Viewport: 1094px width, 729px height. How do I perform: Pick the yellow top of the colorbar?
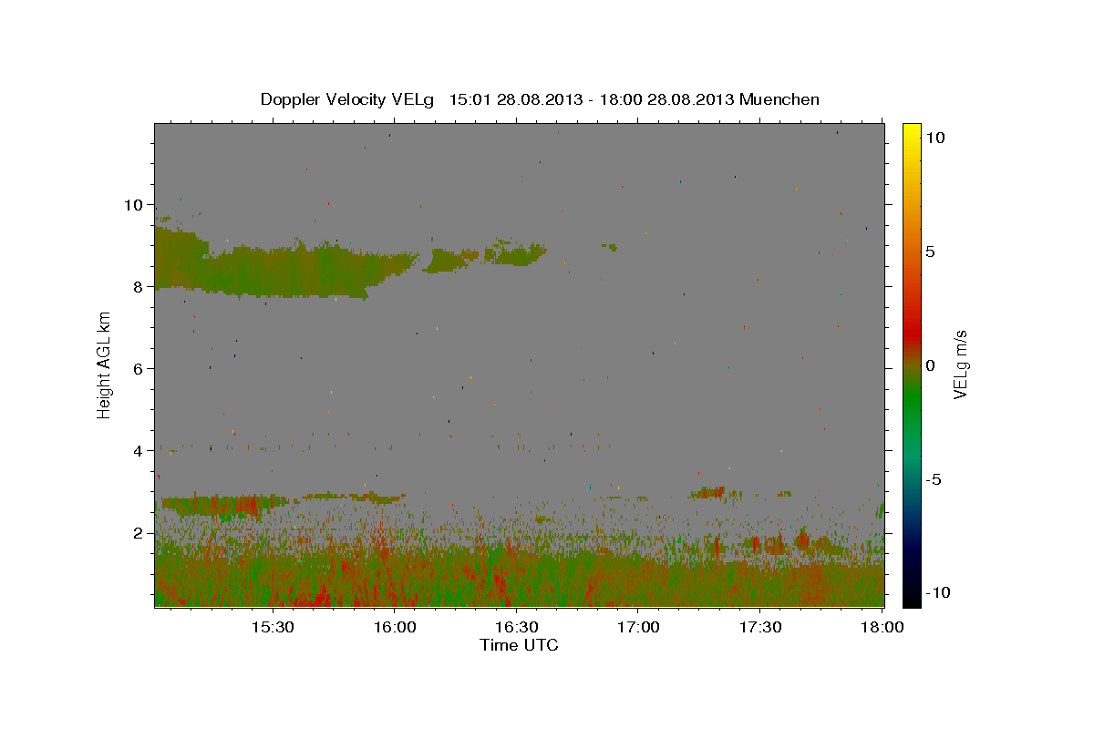pos(912,132)
